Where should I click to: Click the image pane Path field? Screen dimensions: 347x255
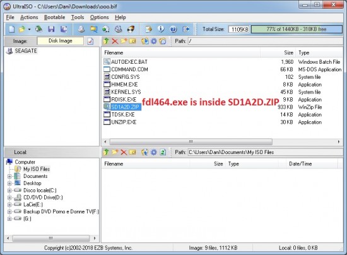click(266, 41)
